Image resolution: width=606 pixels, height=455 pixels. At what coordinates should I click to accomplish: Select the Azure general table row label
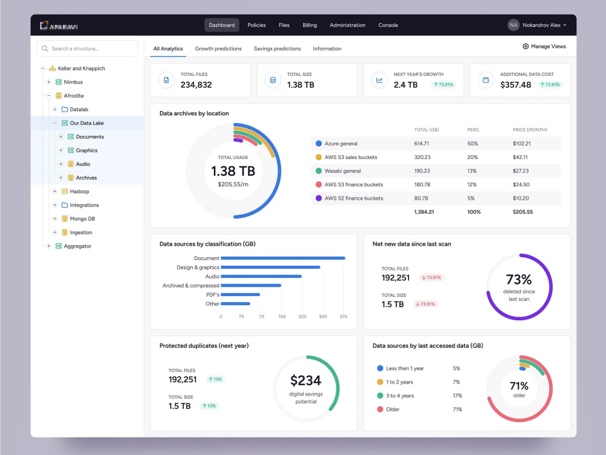[341, 144]
